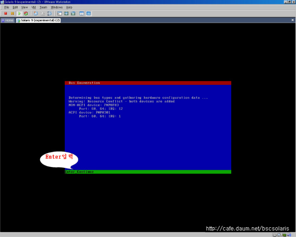
Task: Click the green Power On play button
Action: coord(19,13)
